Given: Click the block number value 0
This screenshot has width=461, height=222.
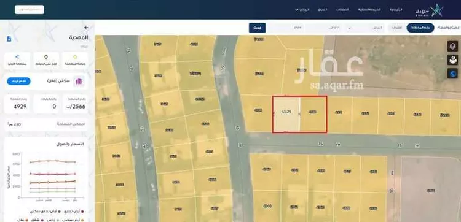Looking at the screenshot, I should coord(54,107).
